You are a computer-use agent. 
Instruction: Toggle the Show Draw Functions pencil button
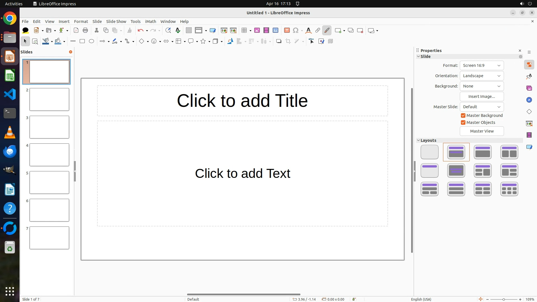327,30
